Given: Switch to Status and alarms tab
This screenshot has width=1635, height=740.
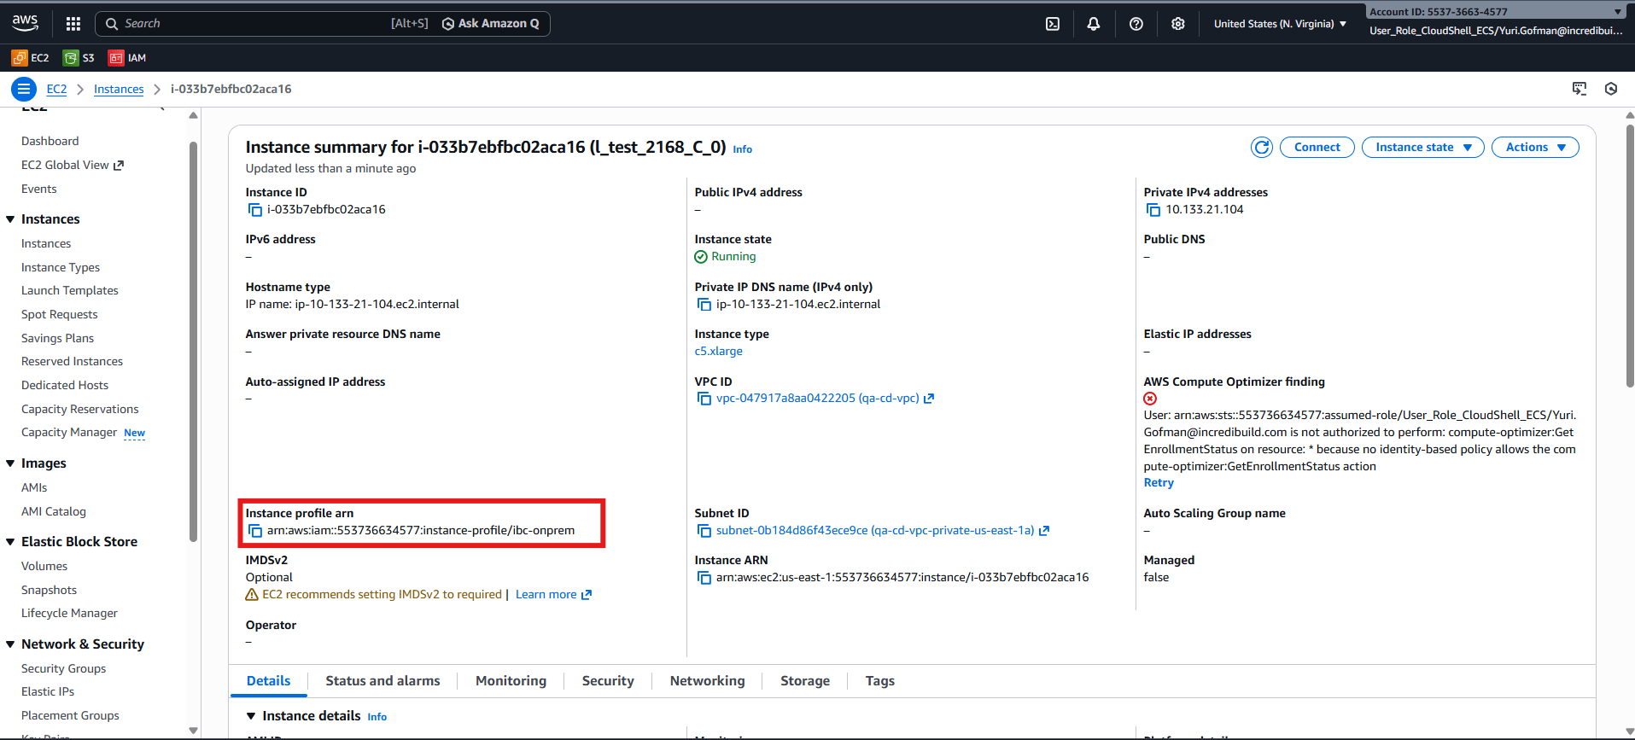Looking at the screenshot, I should tap(382, 681).
